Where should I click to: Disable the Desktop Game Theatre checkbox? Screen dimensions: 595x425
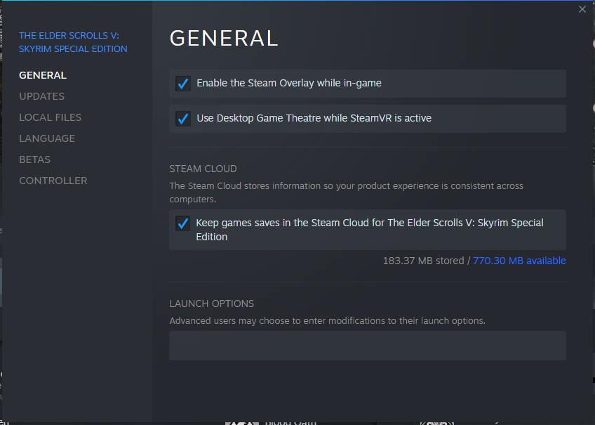(x=183, y=119)
